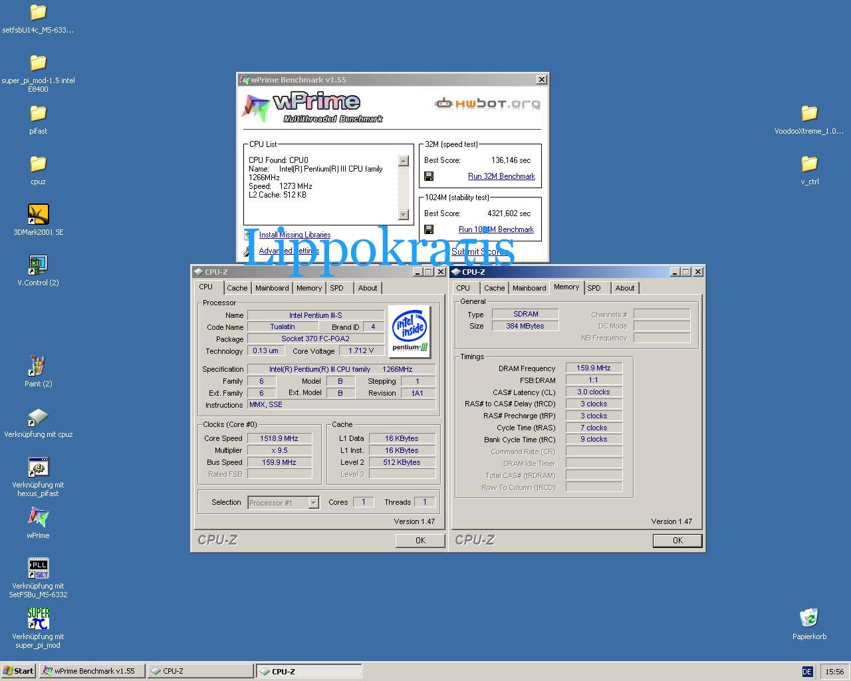
Task: Click the taskbar clock showing 15:56
Action: [834, 672]
